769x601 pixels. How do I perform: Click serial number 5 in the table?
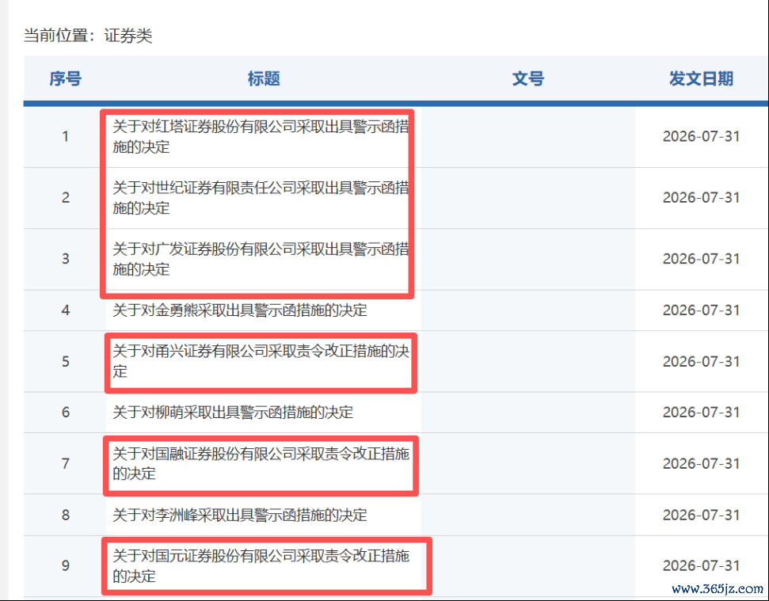click(65, 361)
